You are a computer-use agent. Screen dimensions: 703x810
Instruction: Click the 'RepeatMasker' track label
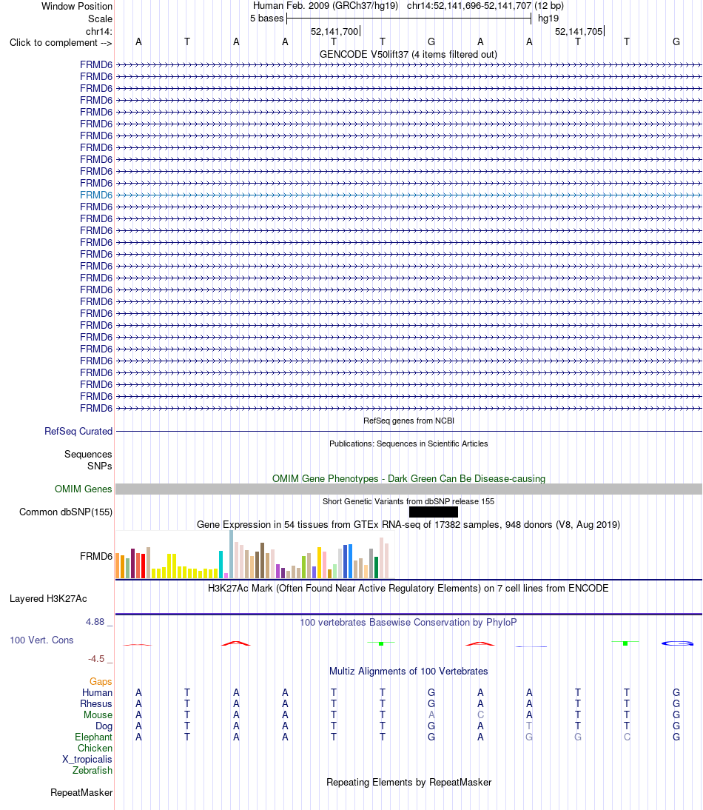click(81, 793)
